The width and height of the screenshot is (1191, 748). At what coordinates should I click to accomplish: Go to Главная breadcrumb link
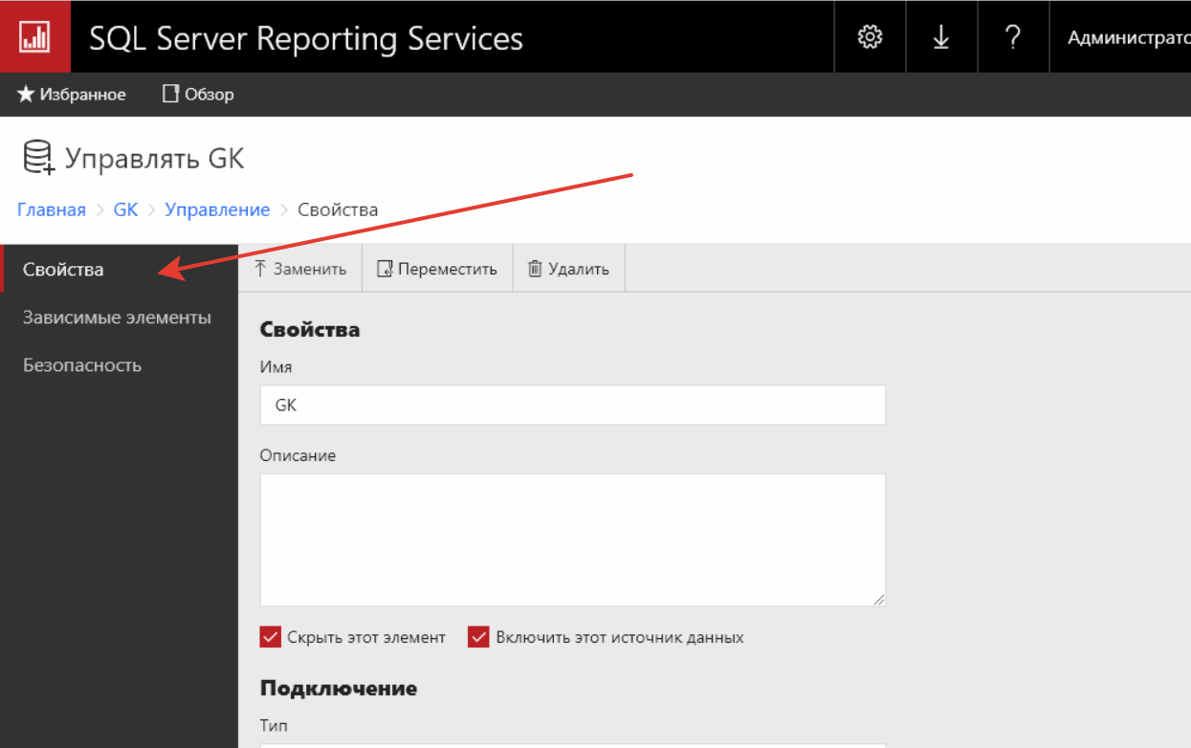[x=52, y=209]
